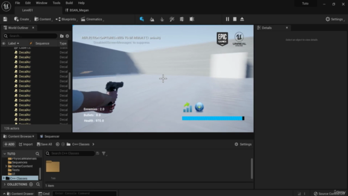Go forward in Content Browser history
Viewport: 348px width, 196px height.
(x=63, y=144)
